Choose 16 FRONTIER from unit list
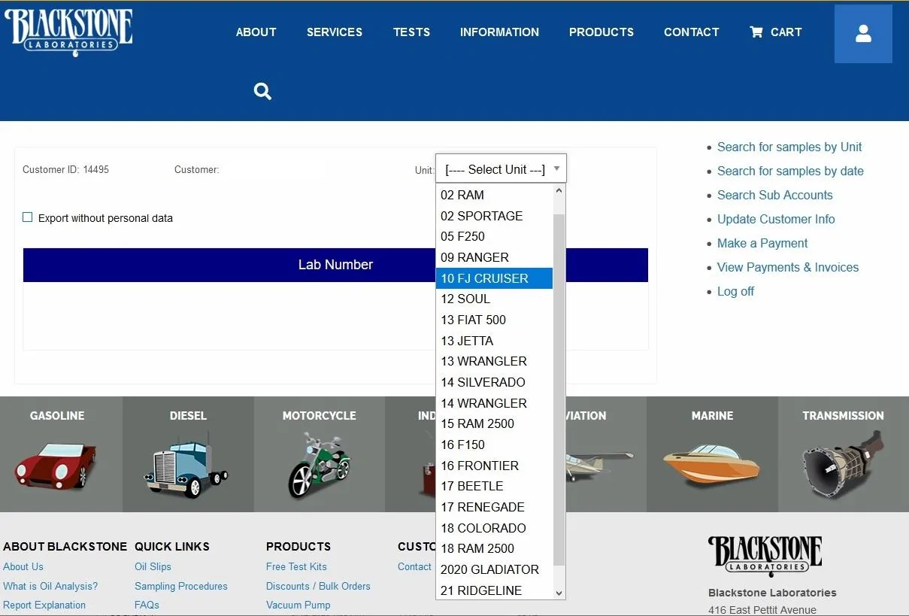The height and width of the screenshot is (616, 909). [494, 466]
